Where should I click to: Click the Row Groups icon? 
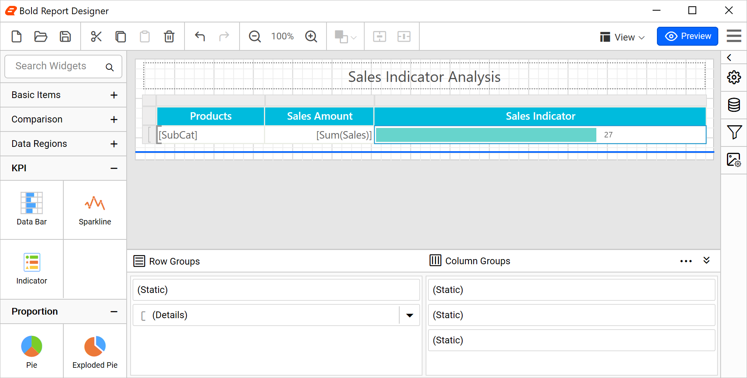pos(139,261)
